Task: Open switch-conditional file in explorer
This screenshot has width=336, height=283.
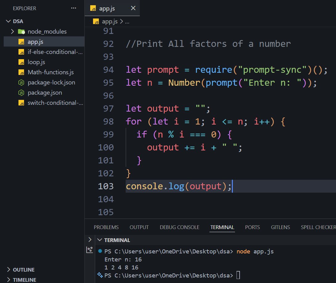Action: 44,103
